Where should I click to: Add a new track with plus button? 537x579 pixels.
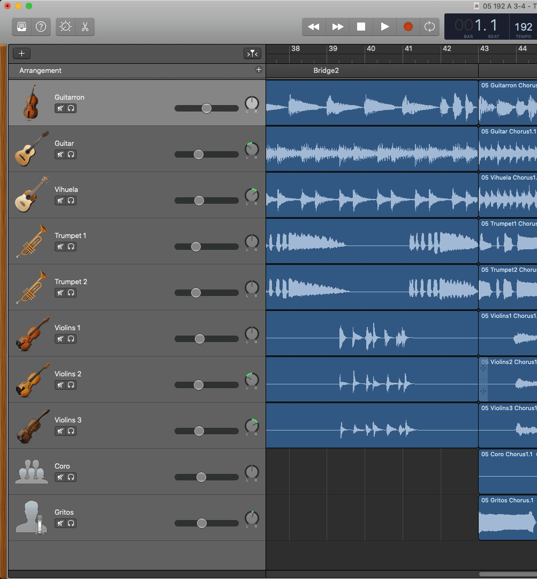22,53
